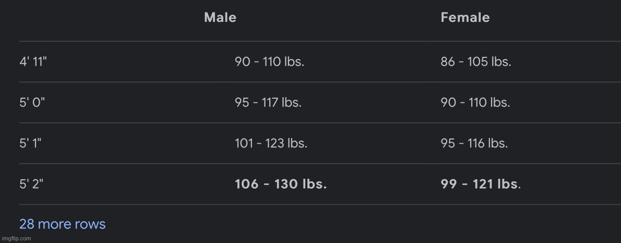Screen dimensions: 621x243
Task: Select the 5' 1" height row label
Action: [x=30, y=143]
